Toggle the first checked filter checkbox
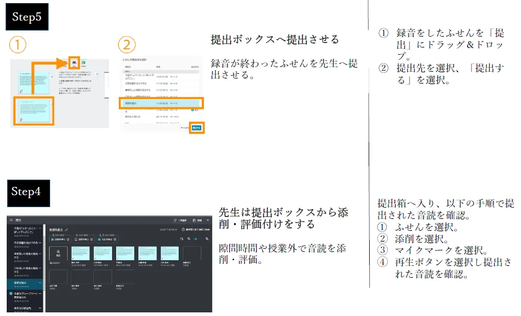Viewport: 521px width, 316px height. coord(53,239)
